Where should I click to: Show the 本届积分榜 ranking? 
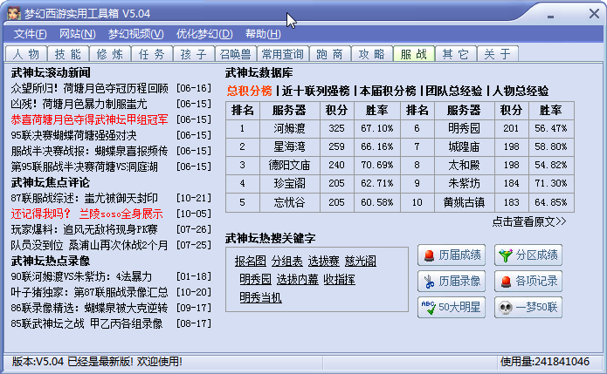coord(388,91)
